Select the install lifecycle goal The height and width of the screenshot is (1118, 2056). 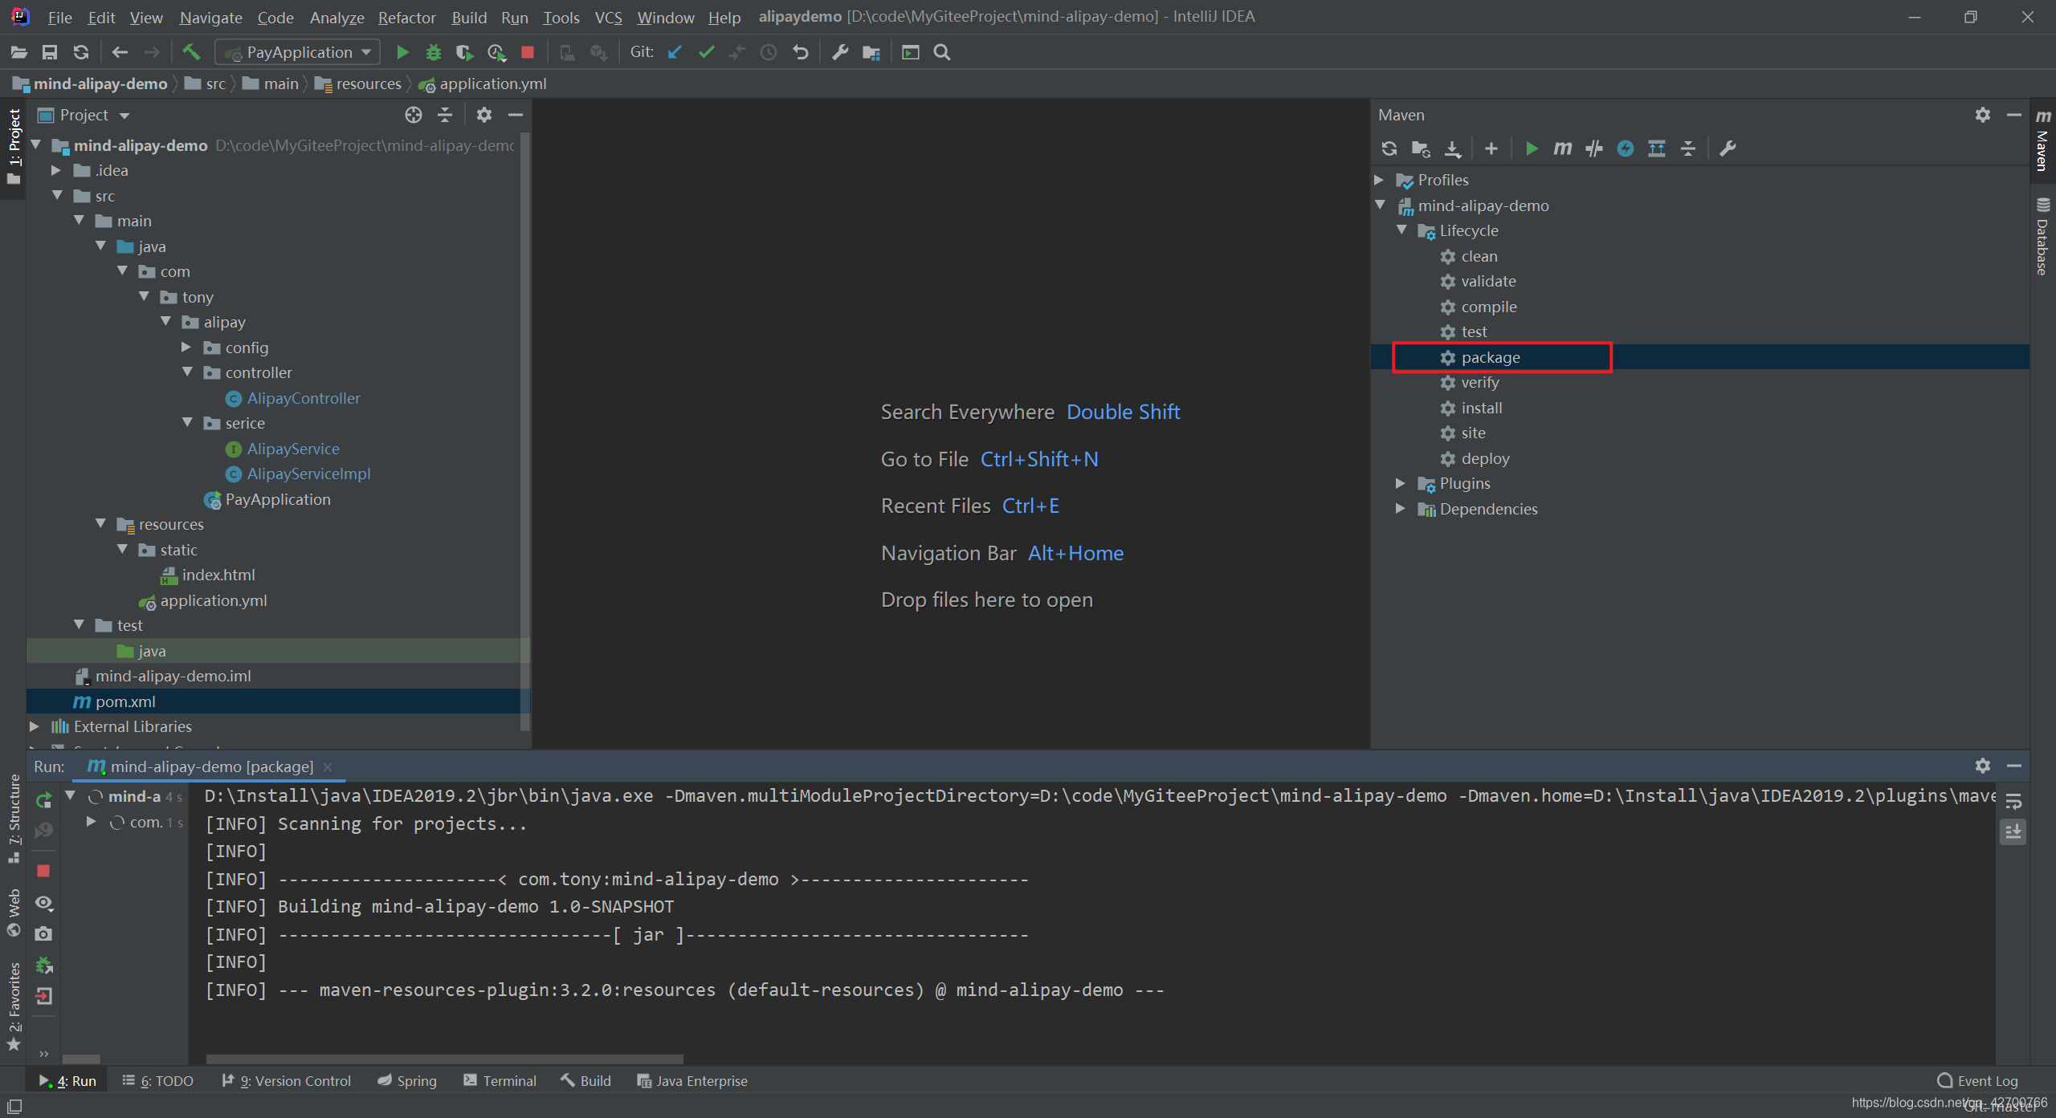click(x=1482, y=408)
